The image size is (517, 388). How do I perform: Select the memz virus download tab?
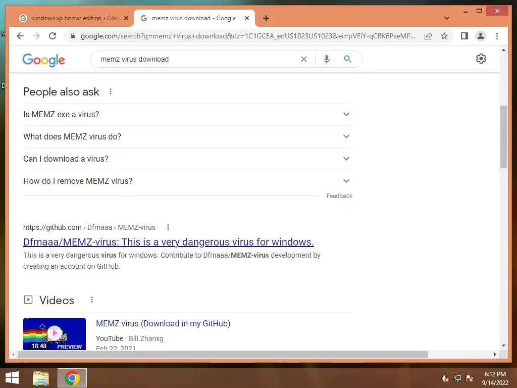(x=194, y=18)
